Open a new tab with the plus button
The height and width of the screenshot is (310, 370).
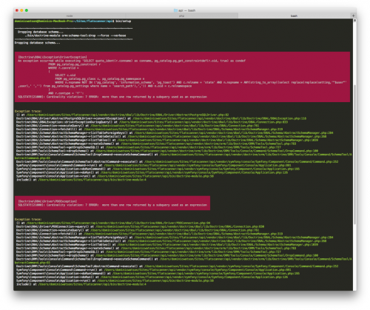(353, 16)
